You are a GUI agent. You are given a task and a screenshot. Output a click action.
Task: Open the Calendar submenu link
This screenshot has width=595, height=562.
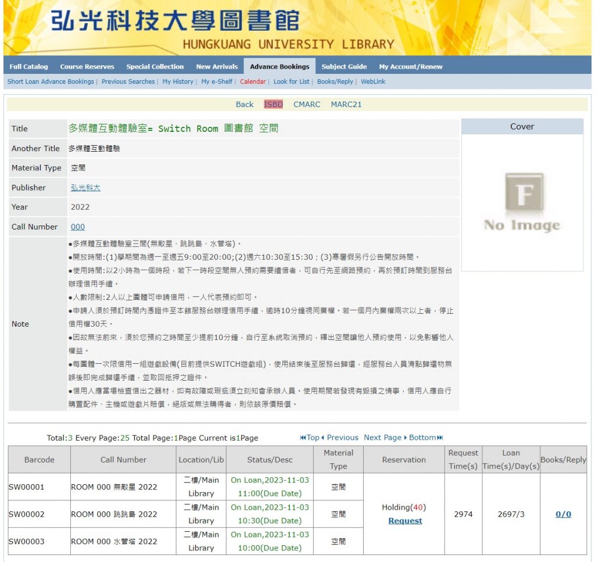click(x=253, y=82)
